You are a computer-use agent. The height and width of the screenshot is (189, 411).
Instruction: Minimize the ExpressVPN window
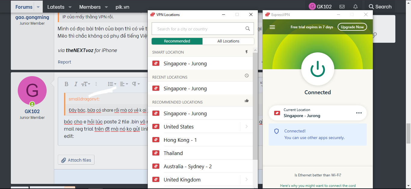pyautogui.click(x=339, y=14)
